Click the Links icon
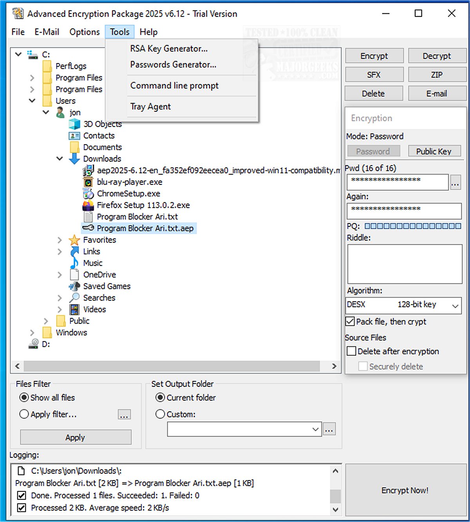The width and height of the screenshot is (470, 522). 74,251
